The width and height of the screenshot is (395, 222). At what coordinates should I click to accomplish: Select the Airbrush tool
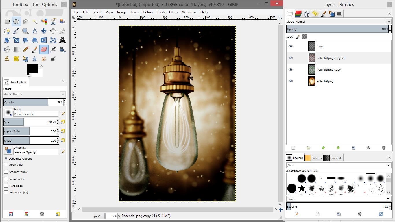pyautogui.click(x=53, y=49)
